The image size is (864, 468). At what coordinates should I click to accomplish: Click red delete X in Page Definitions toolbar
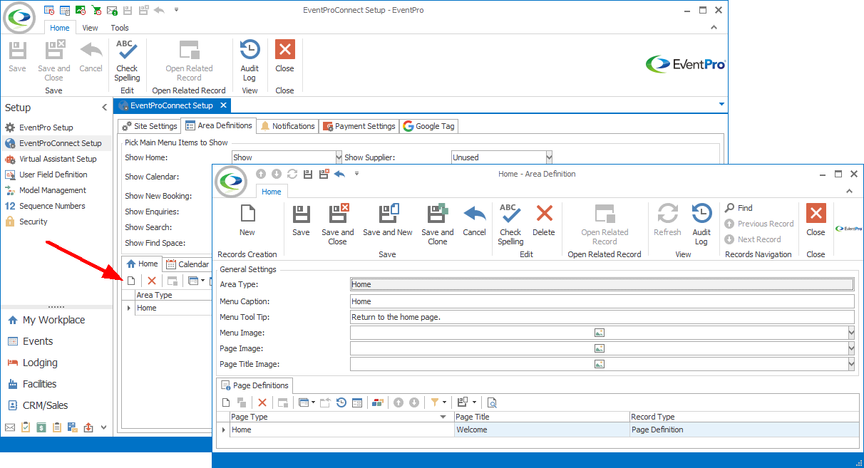[262, 402]
